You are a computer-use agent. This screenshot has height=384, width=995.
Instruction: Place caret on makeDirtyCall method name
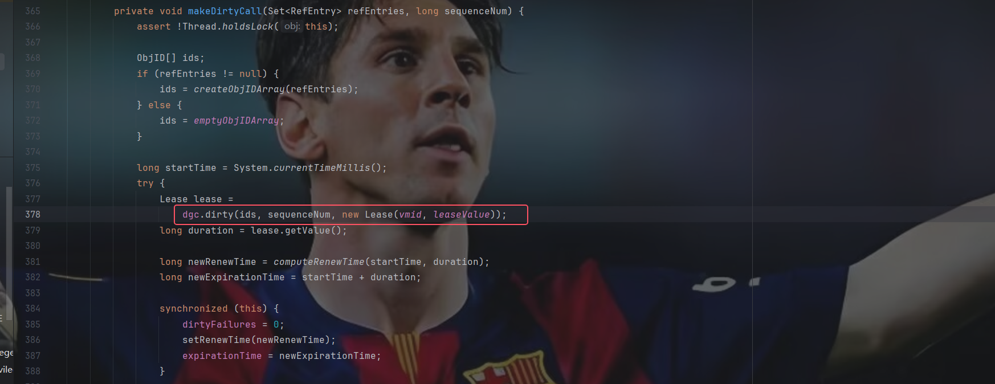click(x=225, y=11)
